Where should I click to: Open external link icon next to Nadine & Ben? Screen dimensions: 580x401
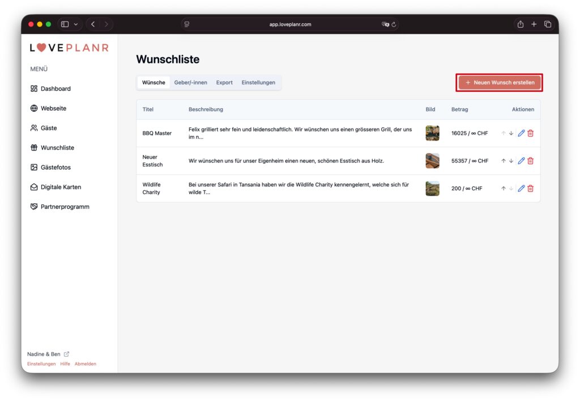click(67, 354)
